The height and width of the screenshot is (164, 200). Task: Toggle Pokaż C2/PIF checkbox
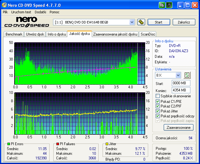coord(158,106)
